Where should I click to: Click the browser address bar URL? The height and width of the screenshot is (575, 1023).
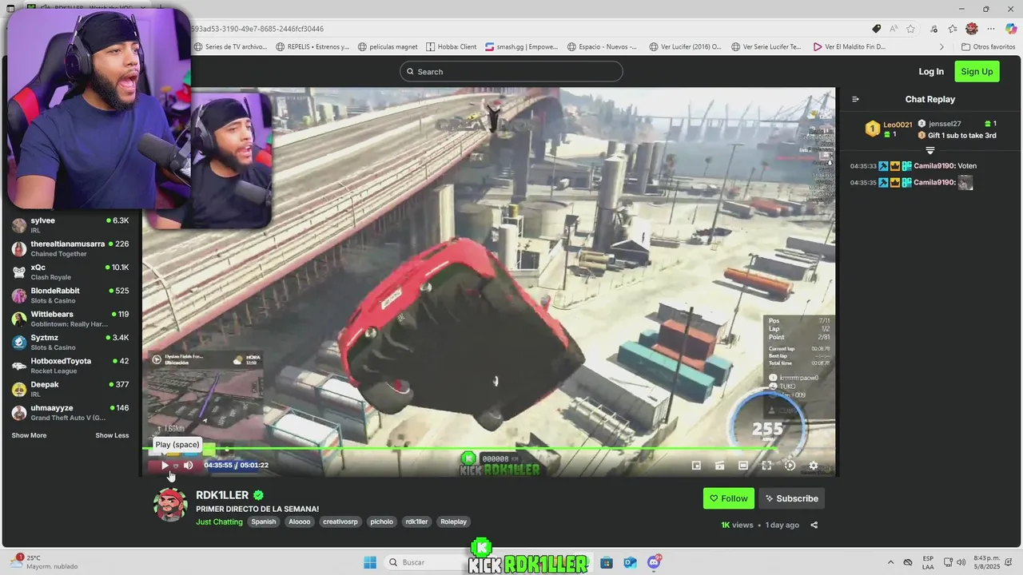pyautogui.click(x=257, y=29)
